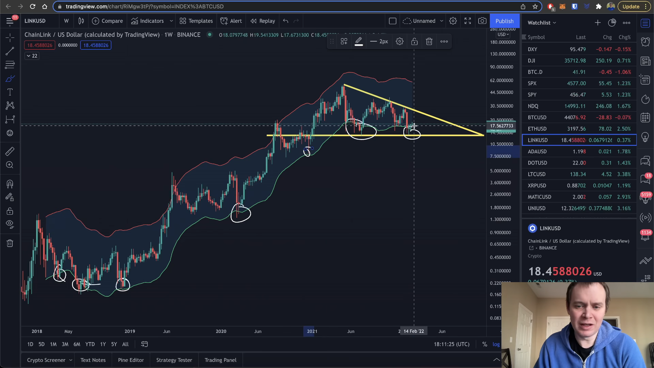Select the trend line drawing tool
Viewport: 654px width, 368px height.
10,51
